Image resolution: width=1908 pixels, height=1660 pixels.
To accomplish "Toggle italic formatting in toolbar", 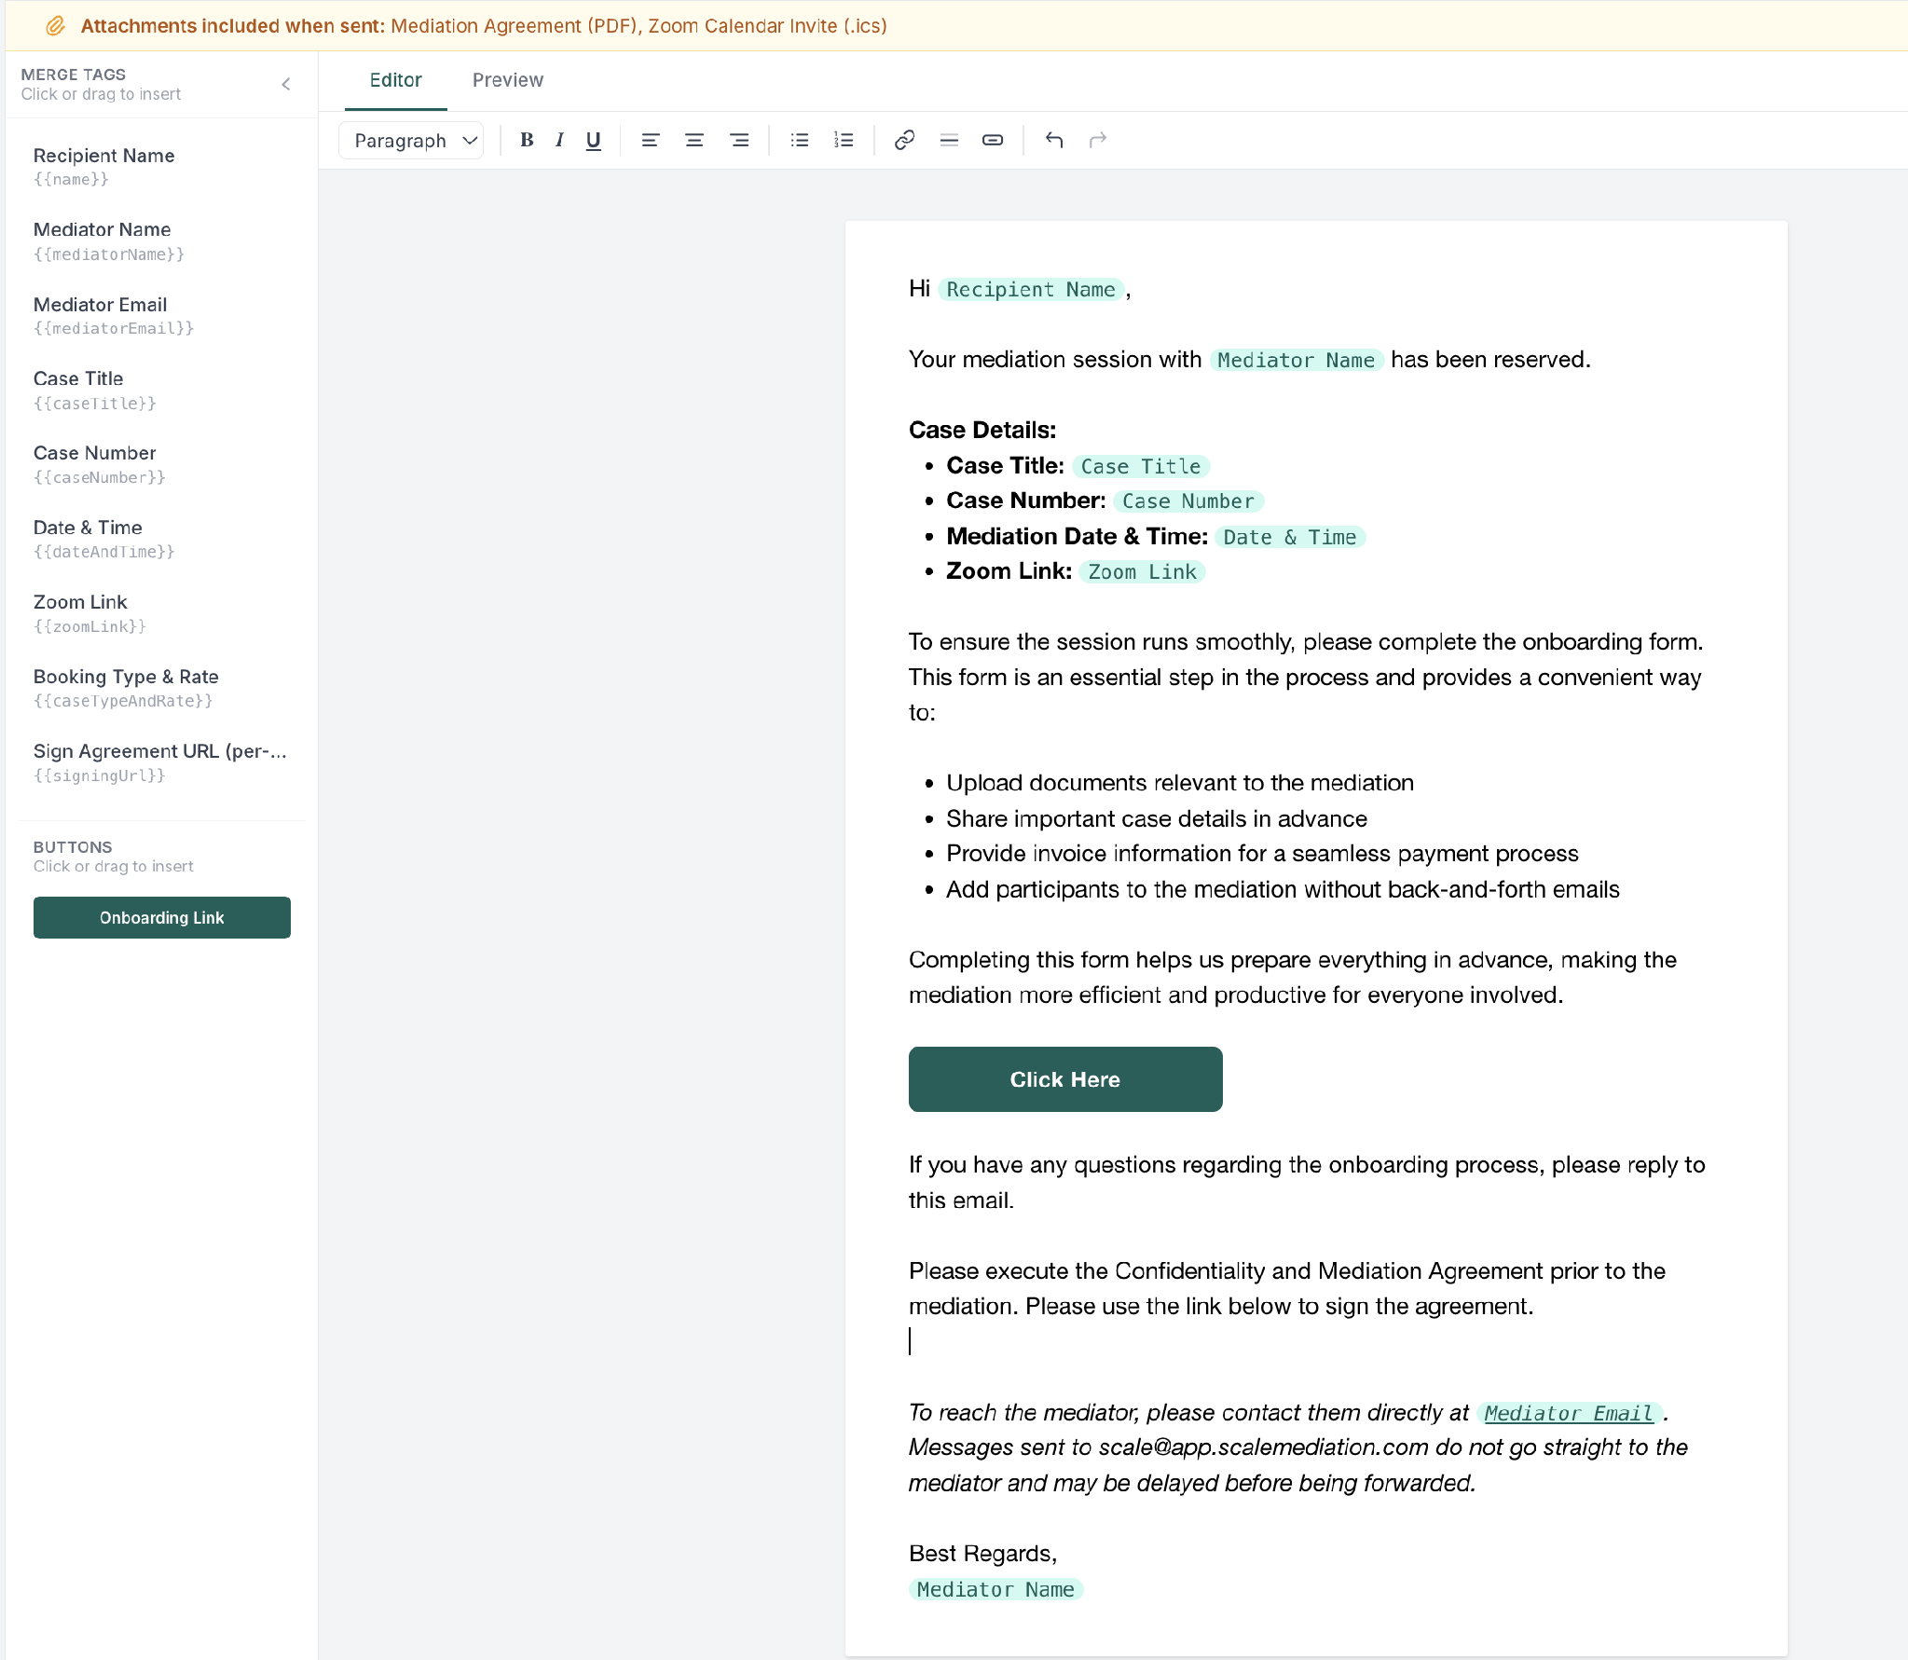I will 559,140.
